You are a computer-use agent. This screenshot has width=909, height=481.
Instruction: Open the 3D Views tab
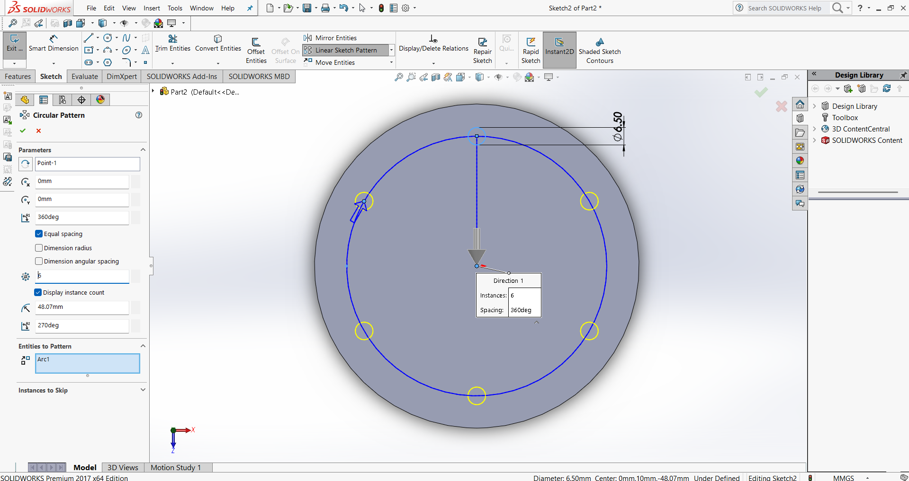tap(123, 467)
